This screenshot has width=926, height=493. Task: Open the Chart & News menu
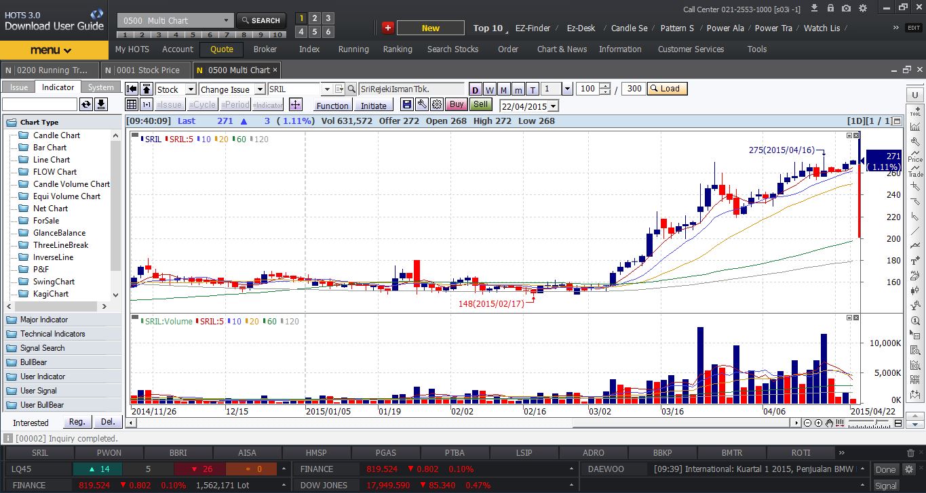point(562,49)
